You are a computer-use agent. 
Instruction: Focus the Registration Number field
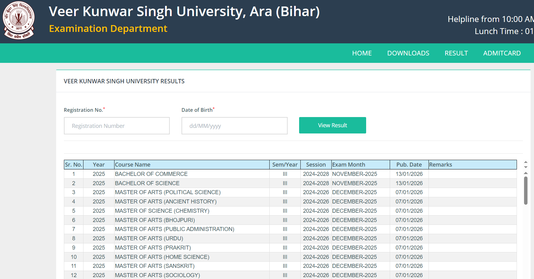117,126
